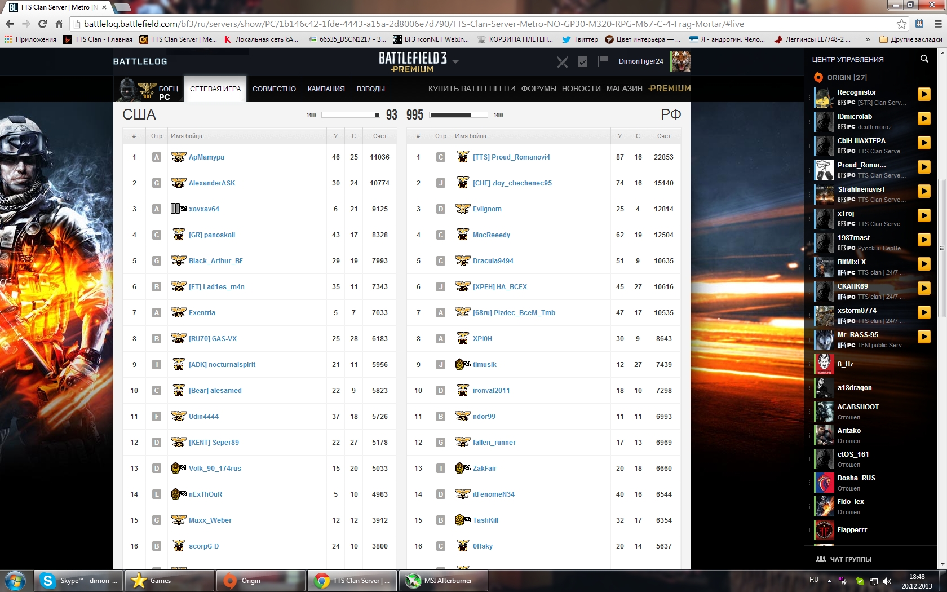The width and height of the screenshot is (947, 592).
Task: Open the Games taskbar item
Action: [170, 581]
